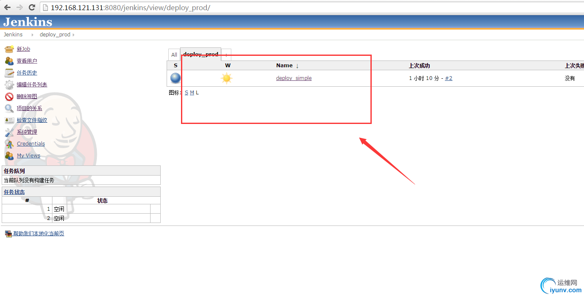Image resolution: width=584 pixels, height=297 pixels.
Task: Click the 新Job icon in sidebar
Action: [9, 49]
